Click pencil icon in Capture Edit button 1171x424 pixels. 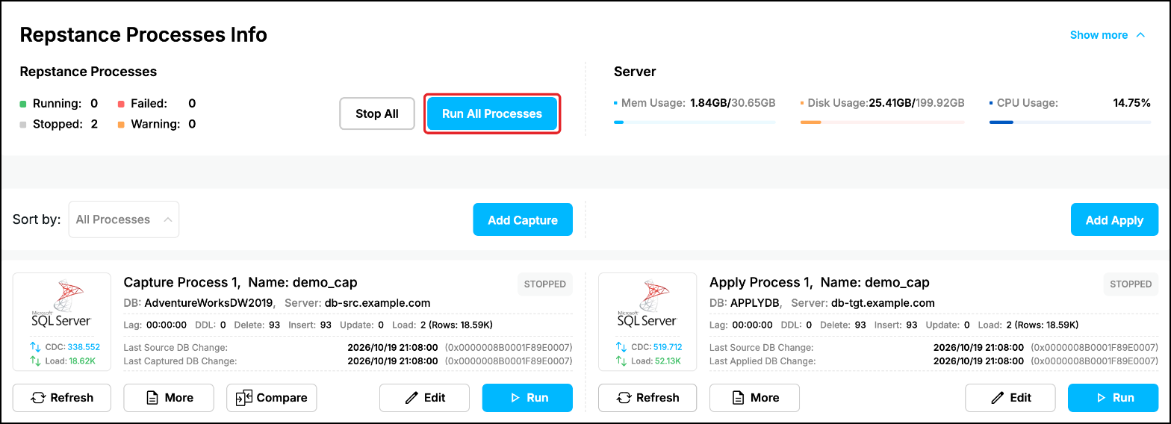pos(411,398)
